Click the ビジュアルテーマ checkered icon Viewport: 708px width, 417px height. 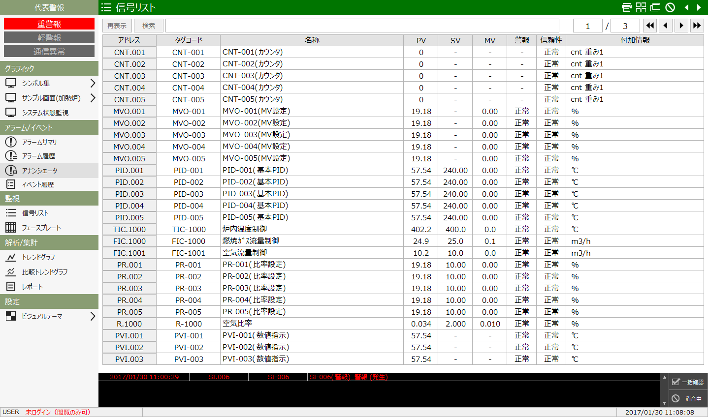(11, 316)
